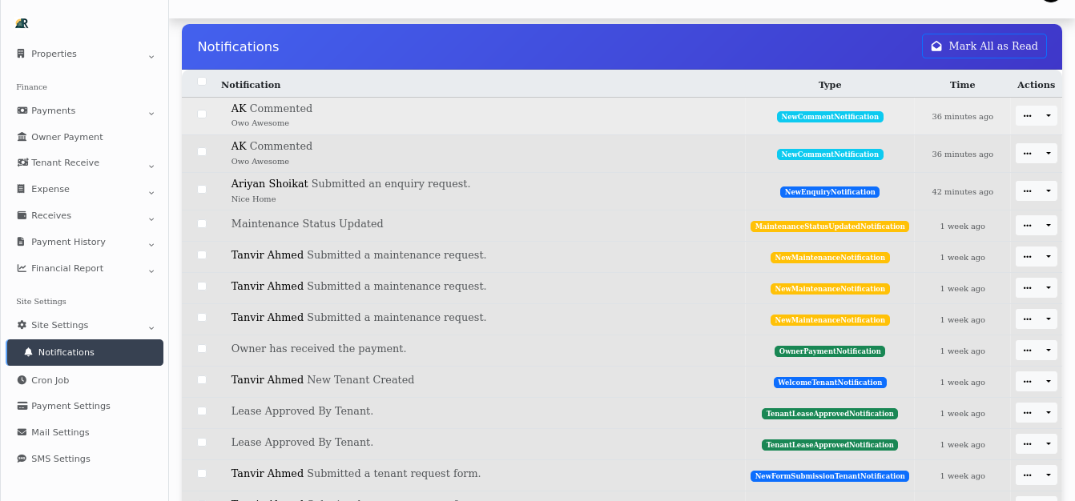Image resolution: width=1075 pixels, height=501 pixels.
Task: Click the SMS Settings chat bubble icon
Action: (22, 459)
